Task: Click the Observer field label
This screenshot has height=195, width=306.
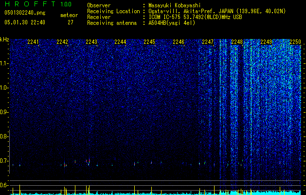Action: [x=99, y=5]
